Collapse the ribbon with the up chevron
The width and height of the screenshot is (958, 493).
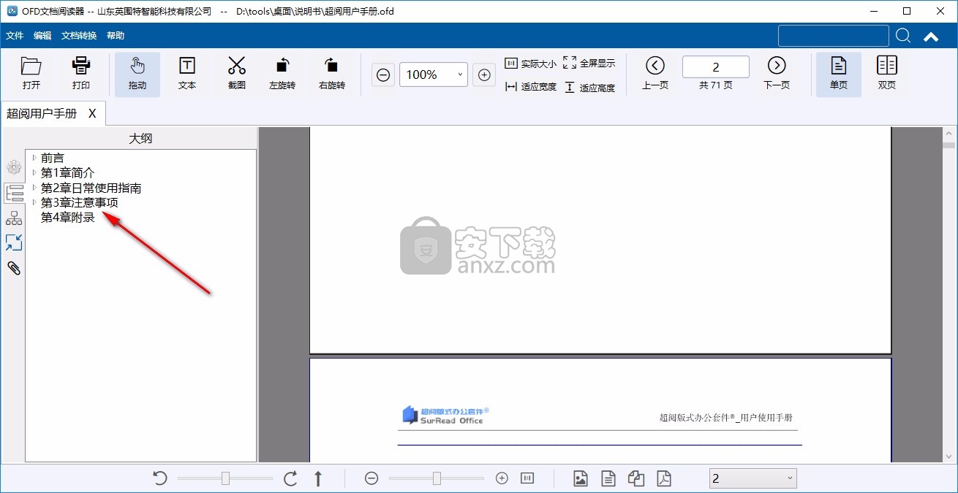(x=931, y=37)
